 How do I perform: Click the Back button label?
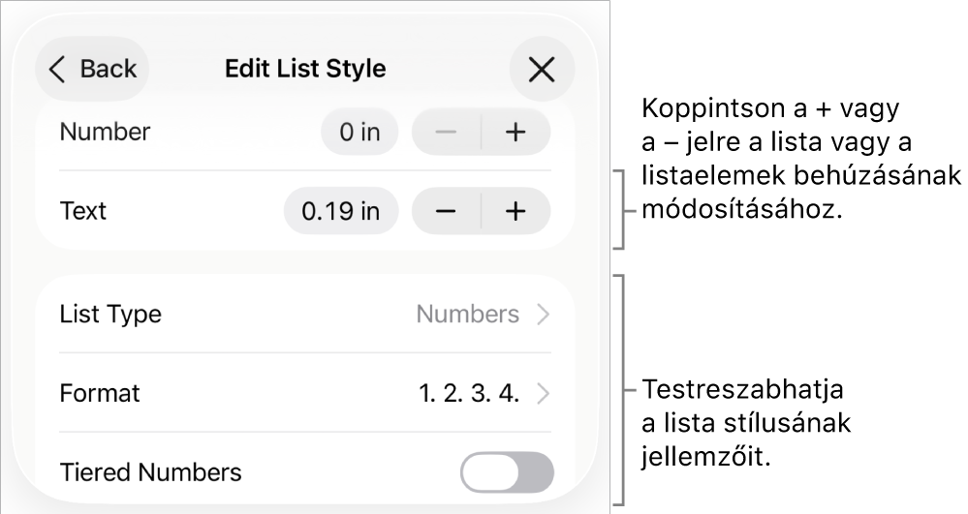[109, 69]
